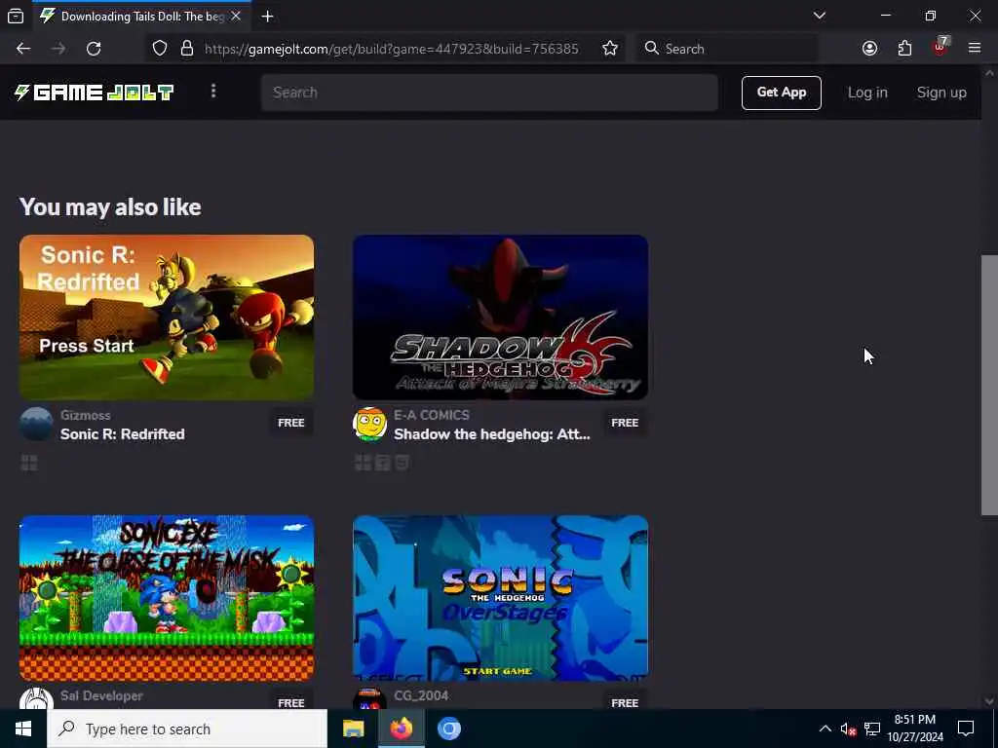The width and height of the screenshot is (998, 748).
Task: Click the page vertical scrollbar thumb
Action: [x=989, y=385]
